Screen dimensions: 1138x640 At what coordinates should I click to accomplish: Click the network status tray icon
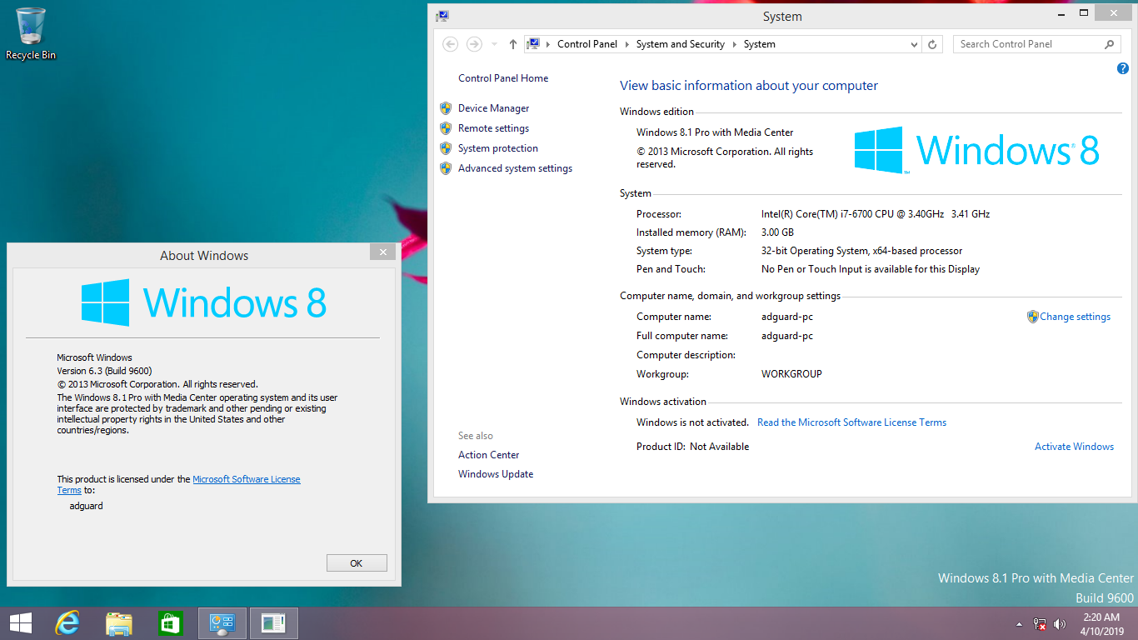click(x=1040, y=623)
